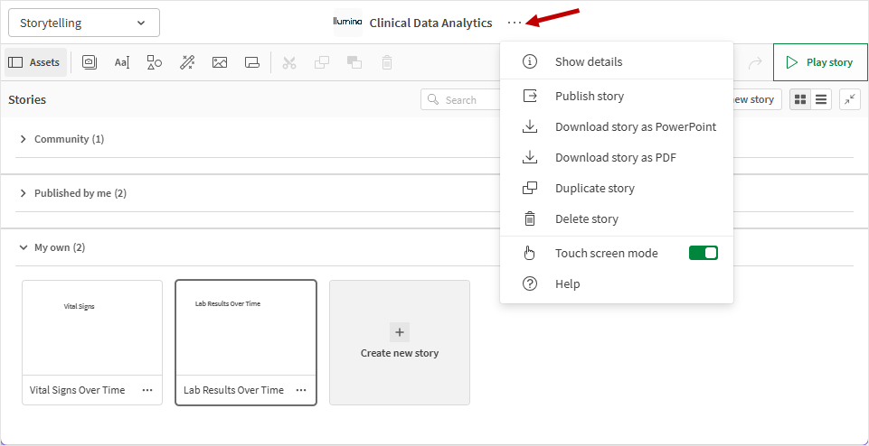Image resolution: width=869 pixels, height=446 pixels.
Task: Select Show details in the menu
Action: (x=617, y=61)
